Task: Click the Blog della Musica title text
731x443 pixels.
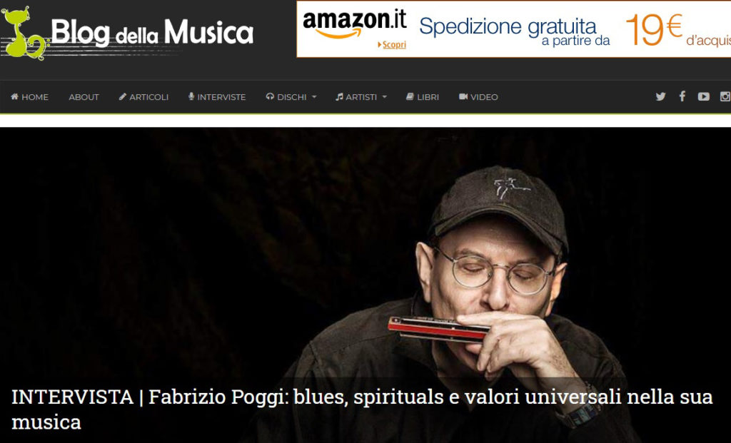Action: [152, 33]
